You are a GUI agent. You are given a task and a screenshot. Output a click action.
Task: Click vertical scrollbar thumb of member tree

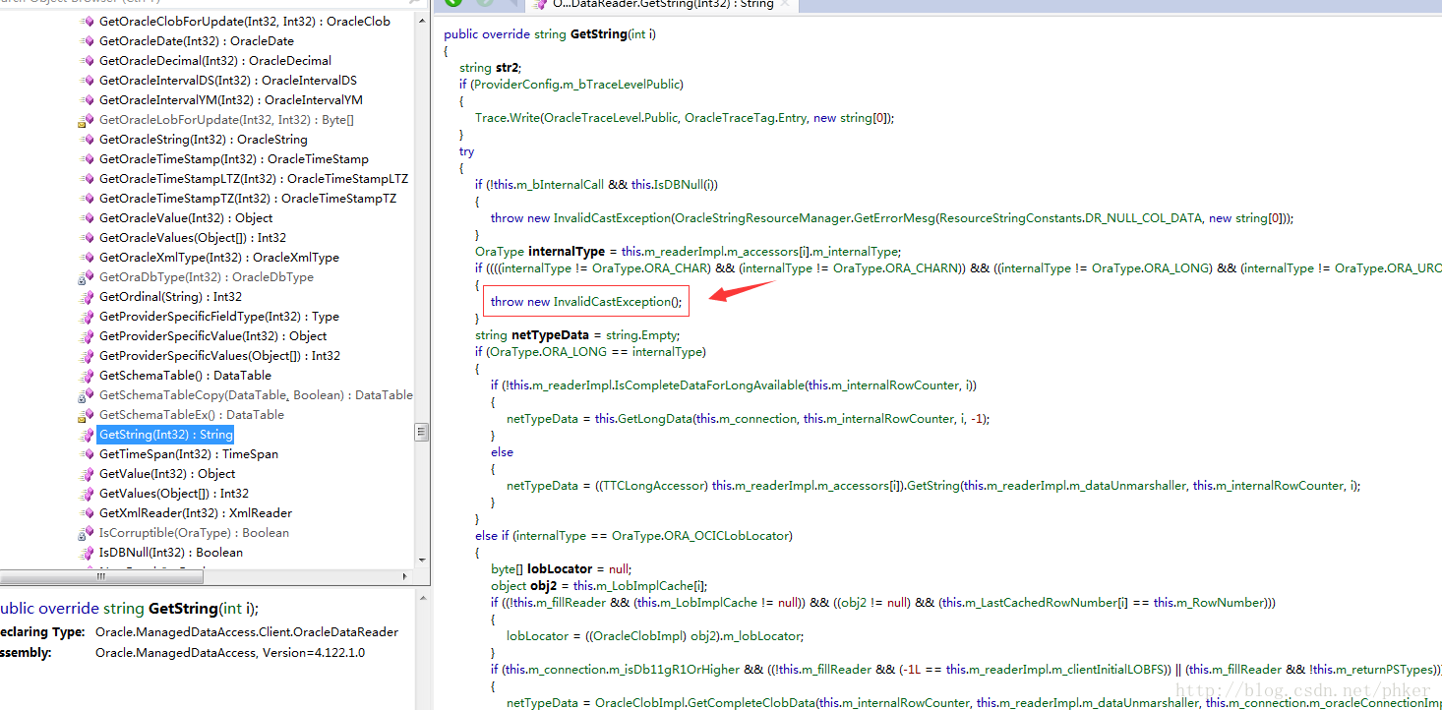pos(422,432)
